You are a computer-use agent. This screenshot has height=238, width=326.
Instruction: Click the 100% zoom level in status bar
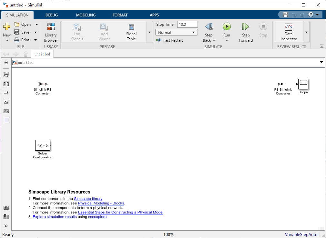[168, 234]
